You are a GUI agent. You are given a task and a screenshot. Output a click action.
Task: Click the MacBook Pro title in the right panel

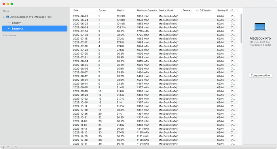(260, 38)
